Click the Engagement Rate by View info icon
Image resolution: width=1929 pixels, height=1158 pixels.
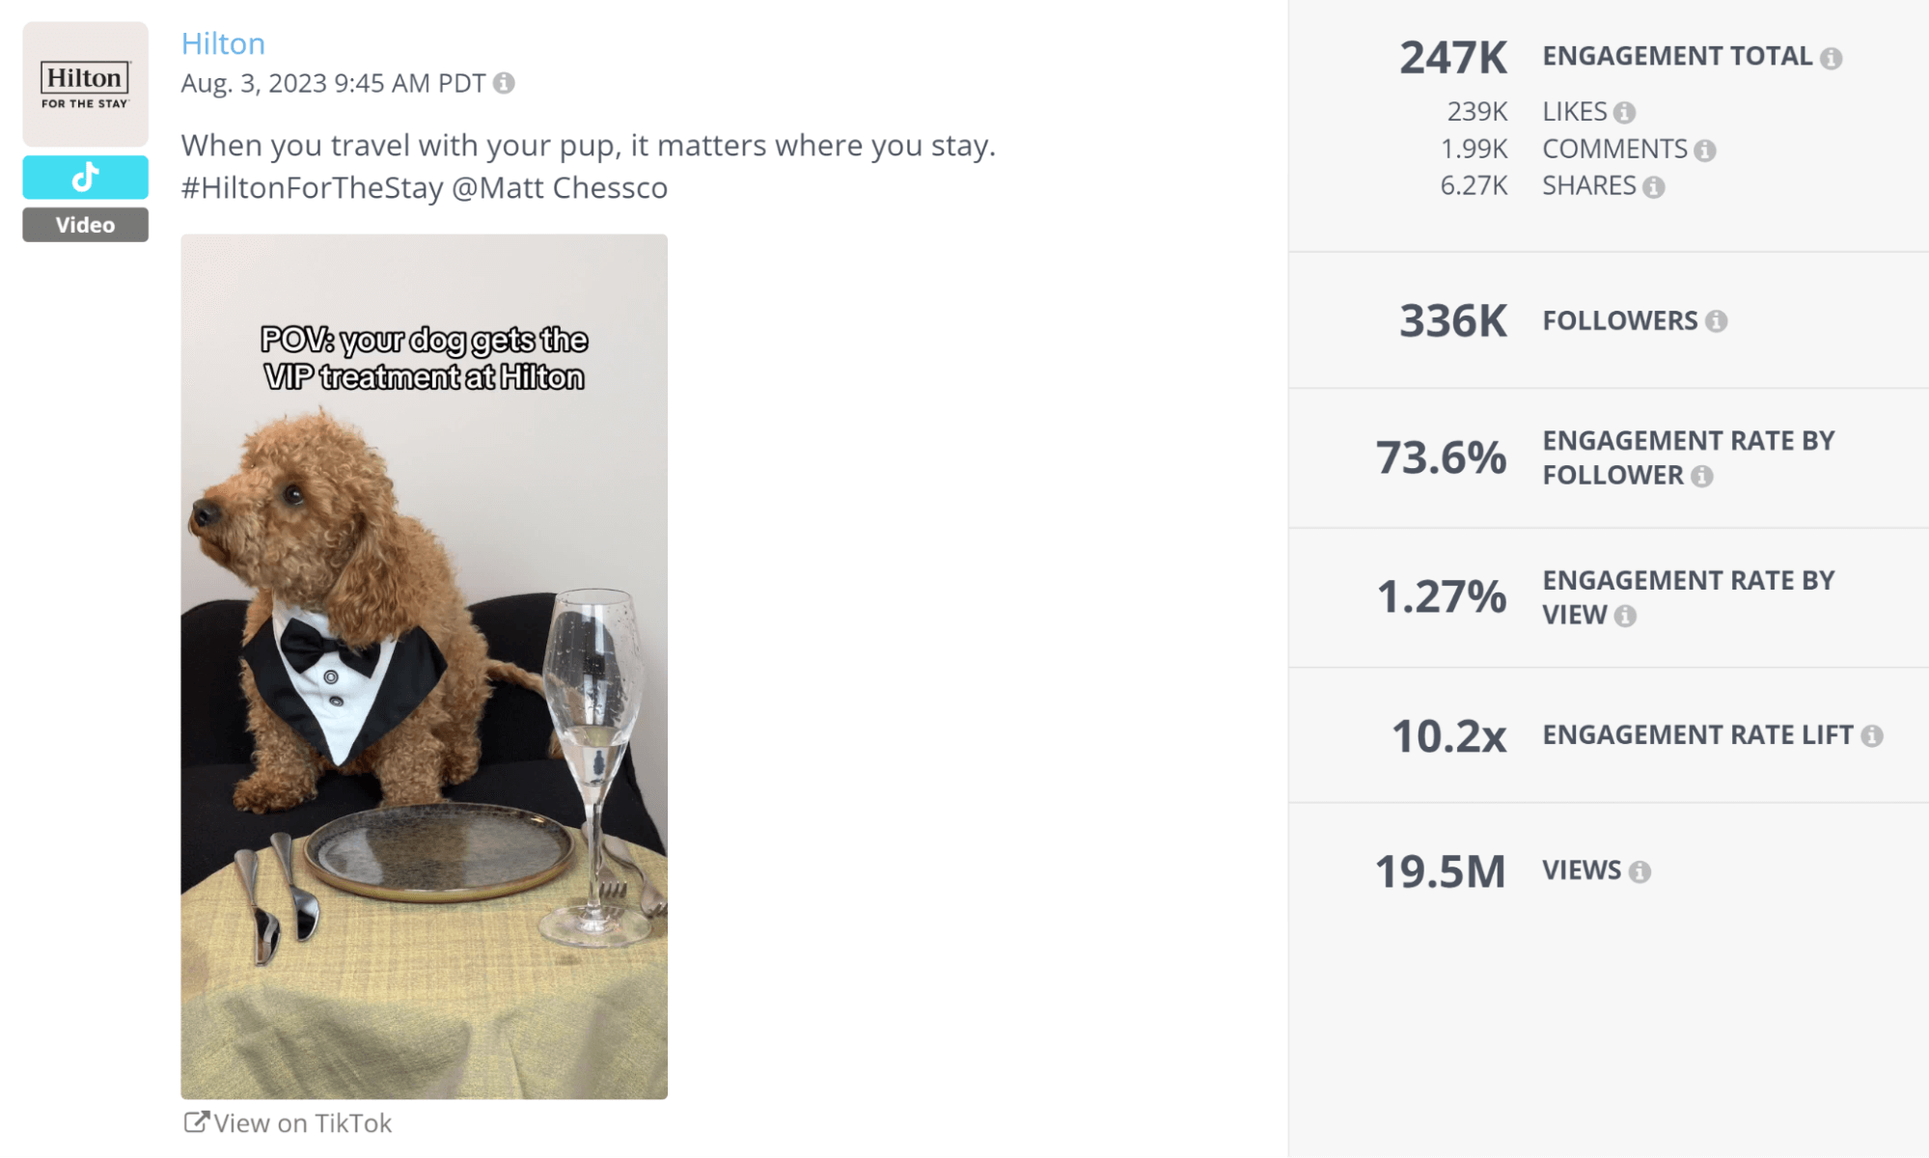(1627, 615)
